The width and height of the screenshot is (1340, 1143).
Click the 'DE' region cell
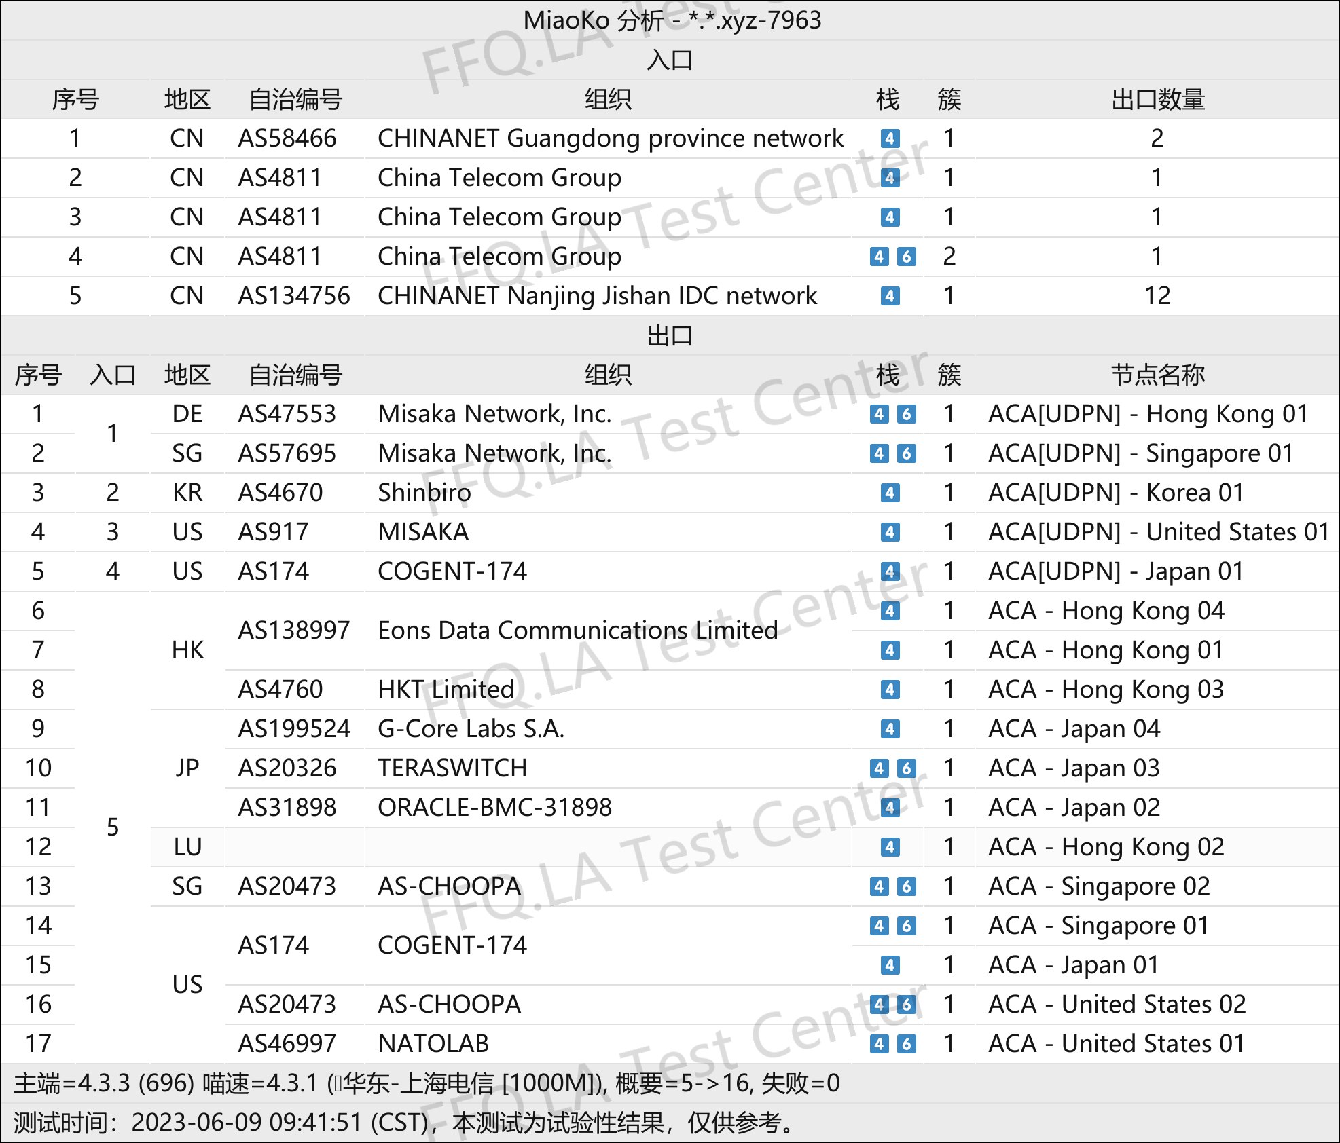click(x=187, y=414)
